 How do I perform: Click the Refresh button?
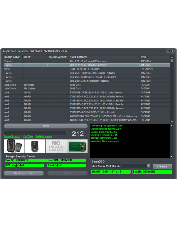[x=162, y=167]
